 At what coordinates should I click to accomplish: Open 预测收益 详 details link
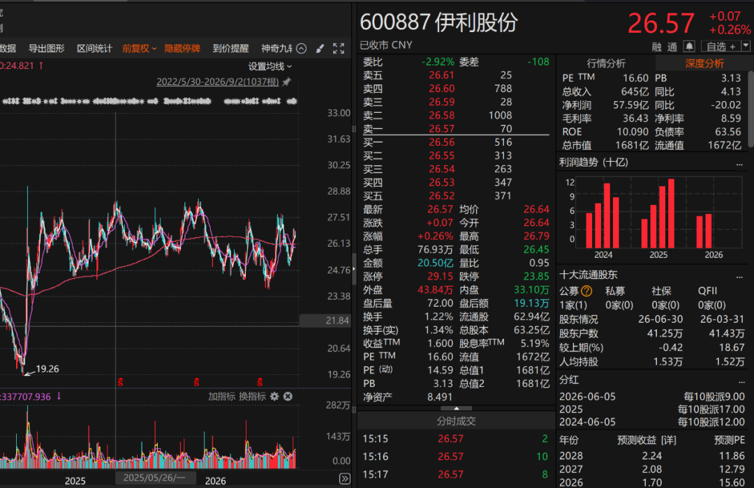668,441
